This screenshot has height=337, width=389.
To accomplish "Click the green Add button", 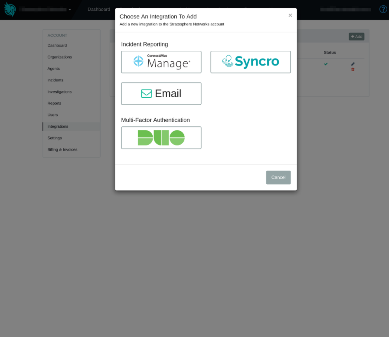I will [x=356, y=36].
